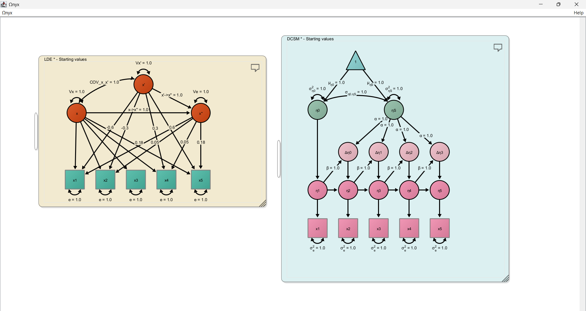Select the orange latent node x'

coord(144,85)
